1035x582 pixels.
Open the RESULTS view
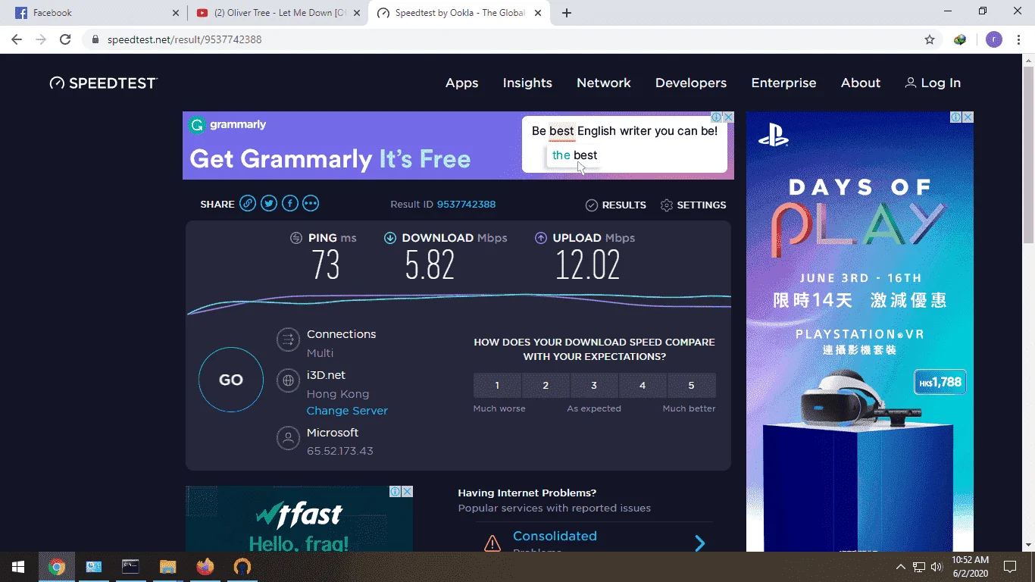[616, 205]
